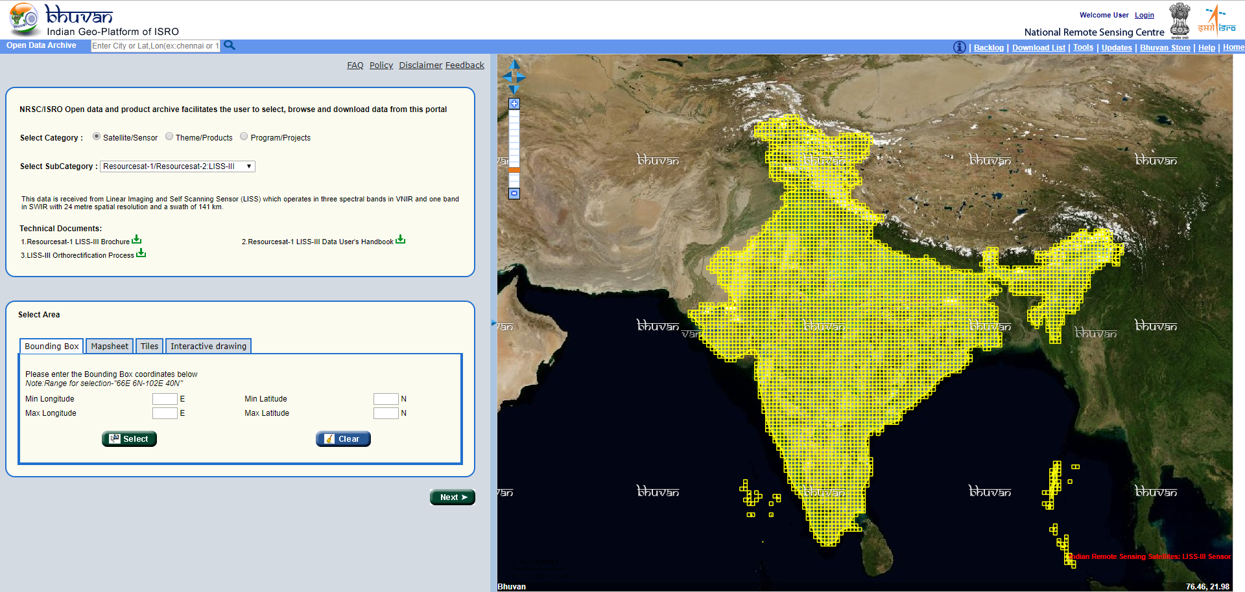Open the info icon in the top bar
1245x592 pixels.
pyautogui.click(x=960, y=47)
